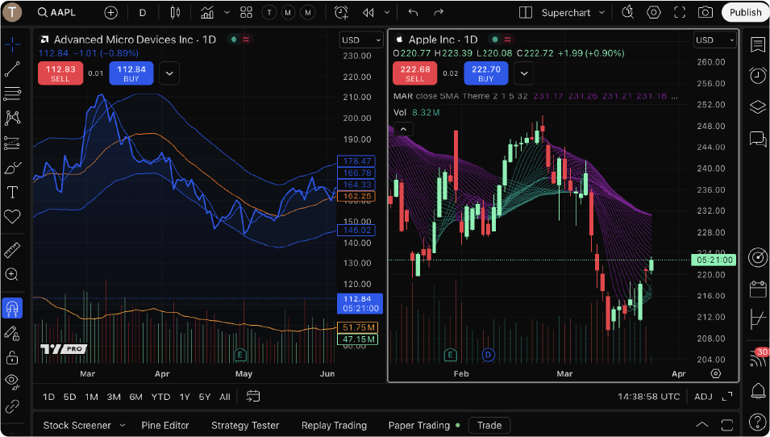Toggle magnet mode for drawings
This screenshot has width=770, height=437.
click(12, 308)
